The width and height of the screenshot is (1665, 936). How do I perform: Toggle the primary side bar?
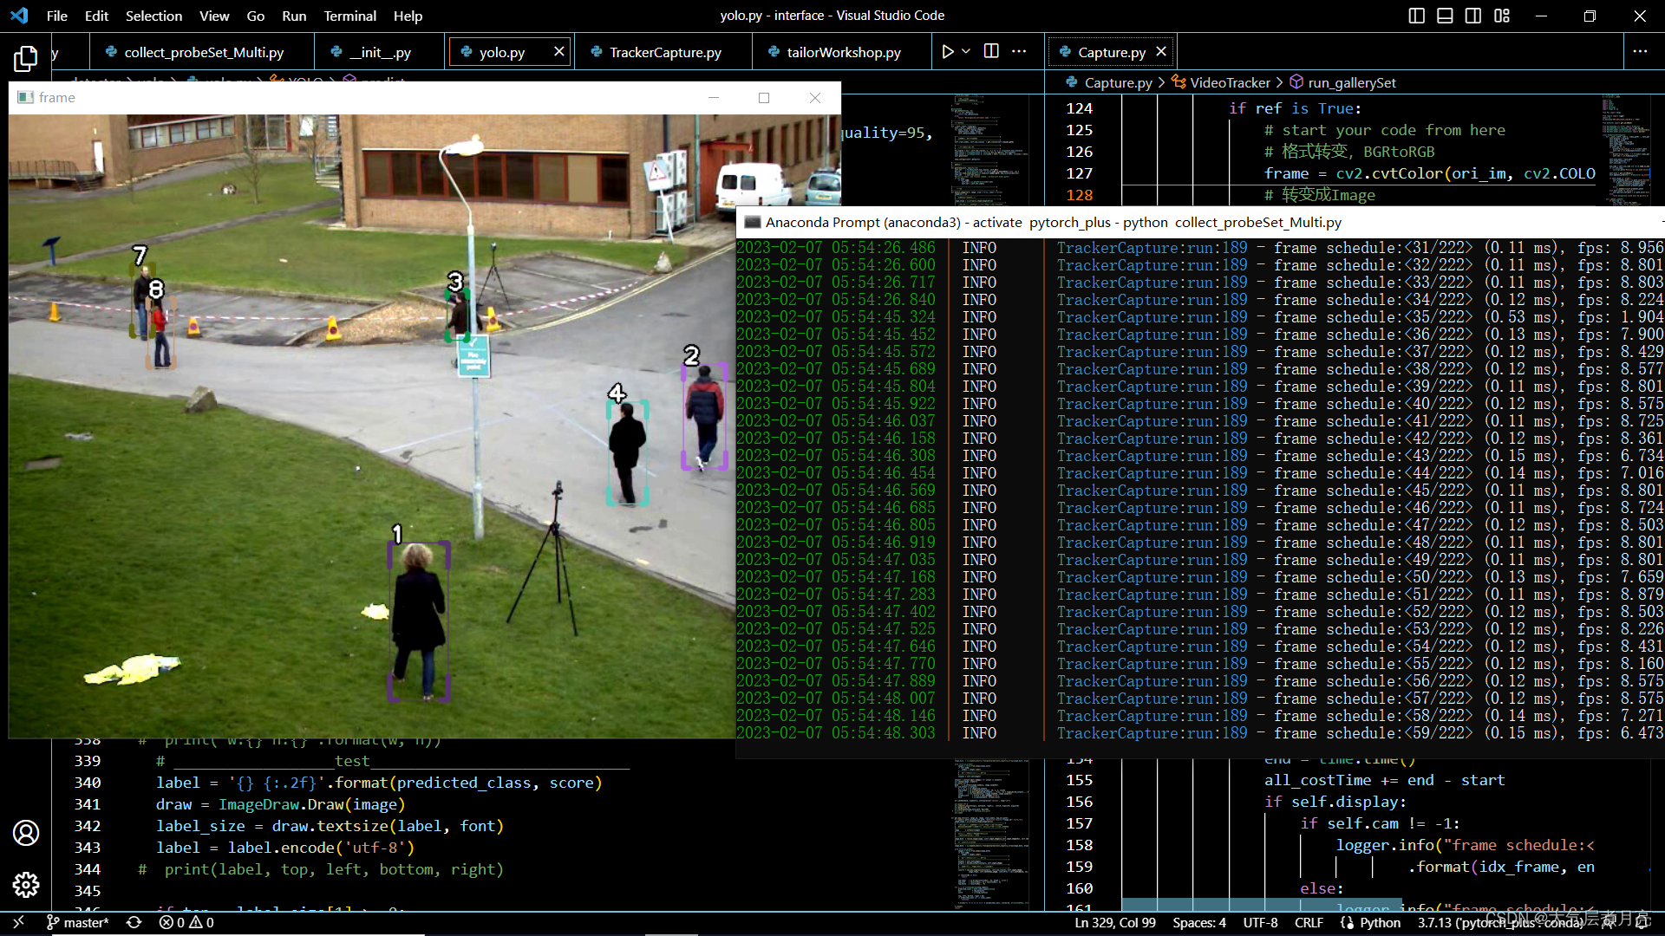(x=1416, y=16)
